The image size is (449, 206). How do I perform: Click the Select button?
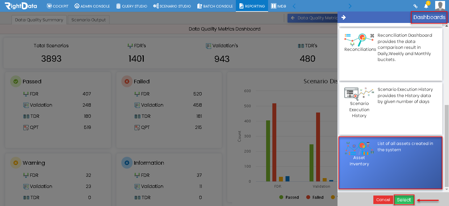coord(404,200)
